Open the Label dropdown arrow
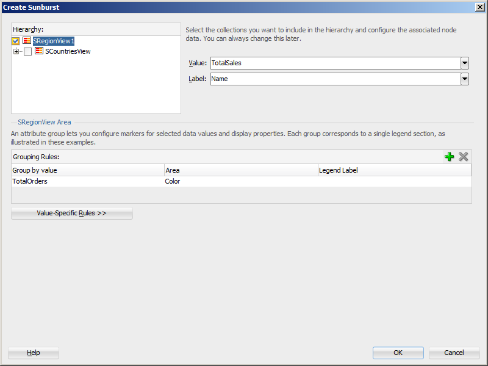Viewport: 488px width, 366px height. point(464,79)
